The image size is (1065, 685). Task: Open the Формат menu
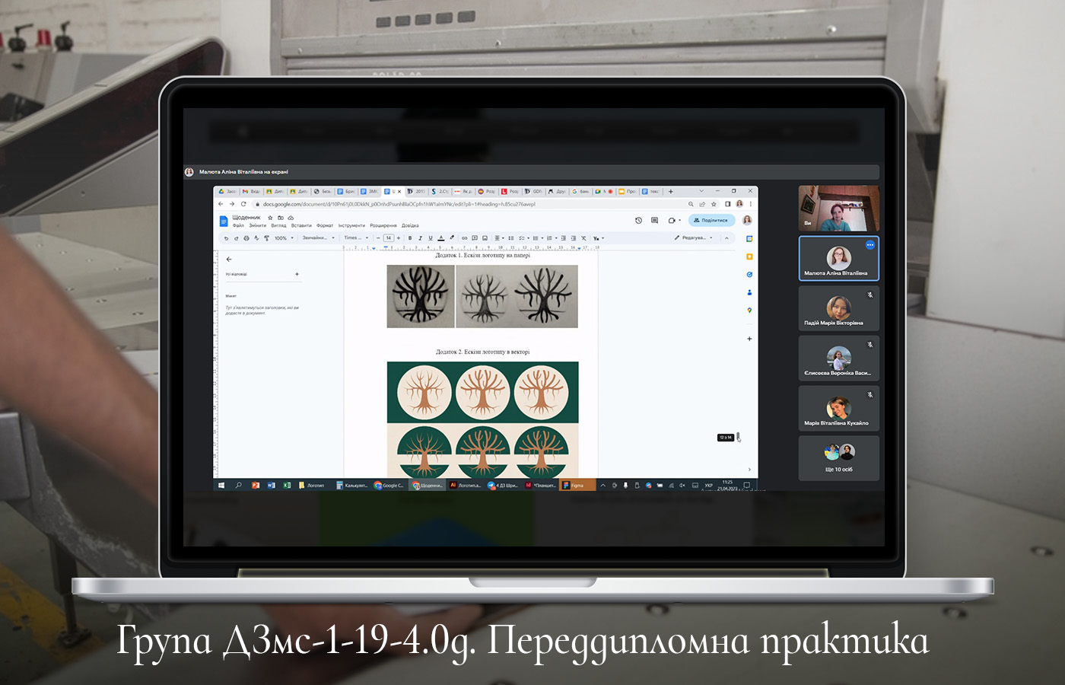point(325,225)
